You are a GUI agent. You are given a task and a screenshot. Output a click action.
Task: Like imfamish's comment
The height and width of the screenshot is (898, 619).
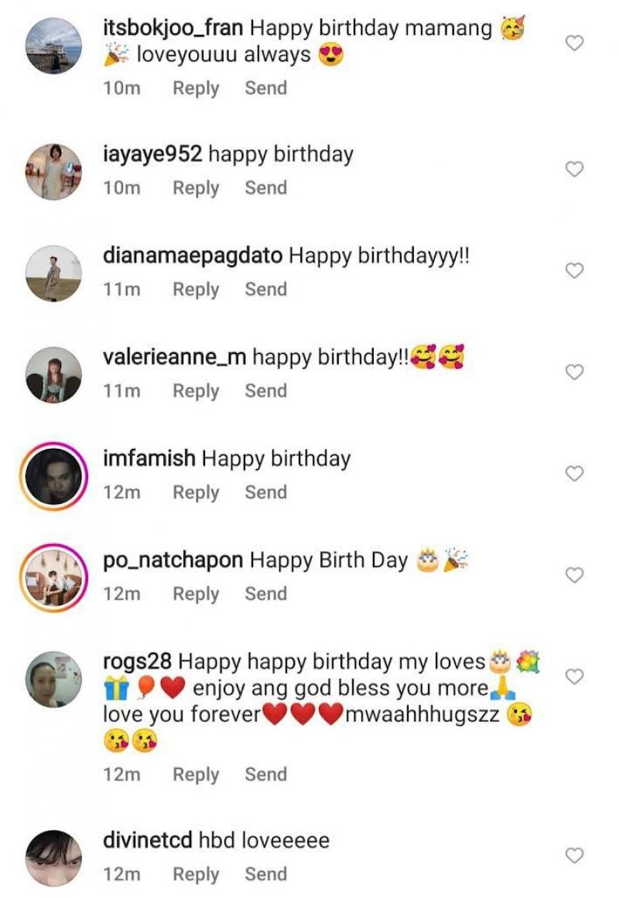pos(574,474)
